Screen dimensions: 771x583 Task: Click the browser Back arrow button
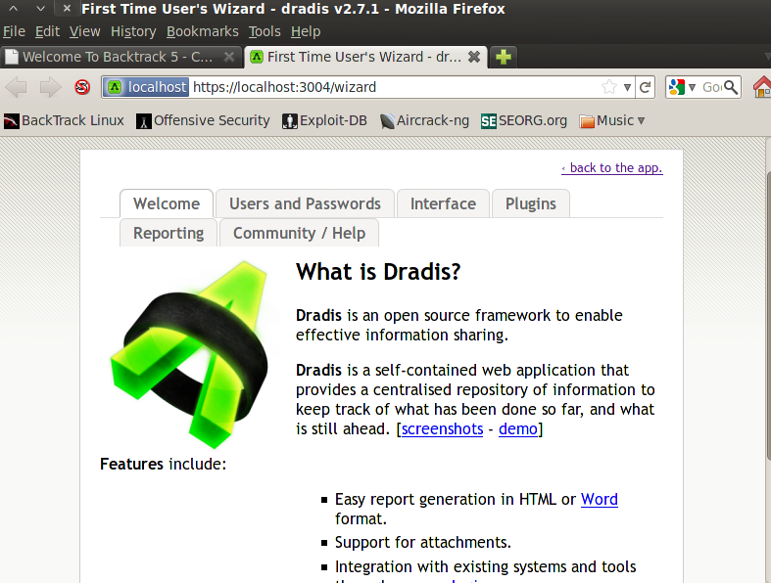(x=17, y=87)
